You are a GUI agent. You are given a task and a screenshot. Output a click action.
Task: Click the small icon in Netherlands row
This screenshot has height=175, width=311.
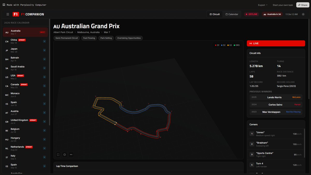coord(44,148)
